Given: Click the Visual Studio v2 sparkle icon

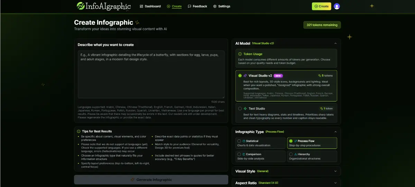Looking at the screenshot, I should point(245,75).
